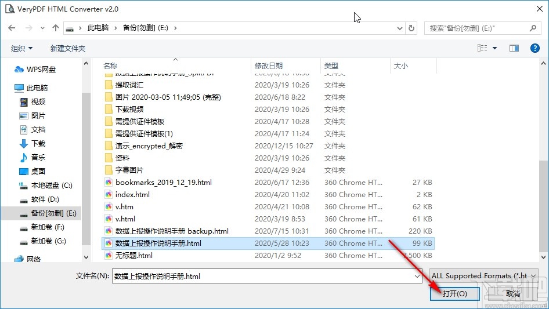Open the view options dropdown arrow

click(x=494, y=48)
